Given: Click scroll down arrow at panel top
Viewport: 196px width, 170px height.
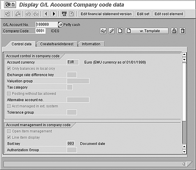Looking at the screenshot, I should (184, 59).
